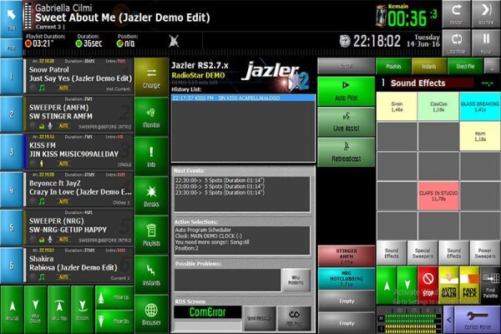Open the green Playlists sidebar button
501x334 pixels.
151,235
